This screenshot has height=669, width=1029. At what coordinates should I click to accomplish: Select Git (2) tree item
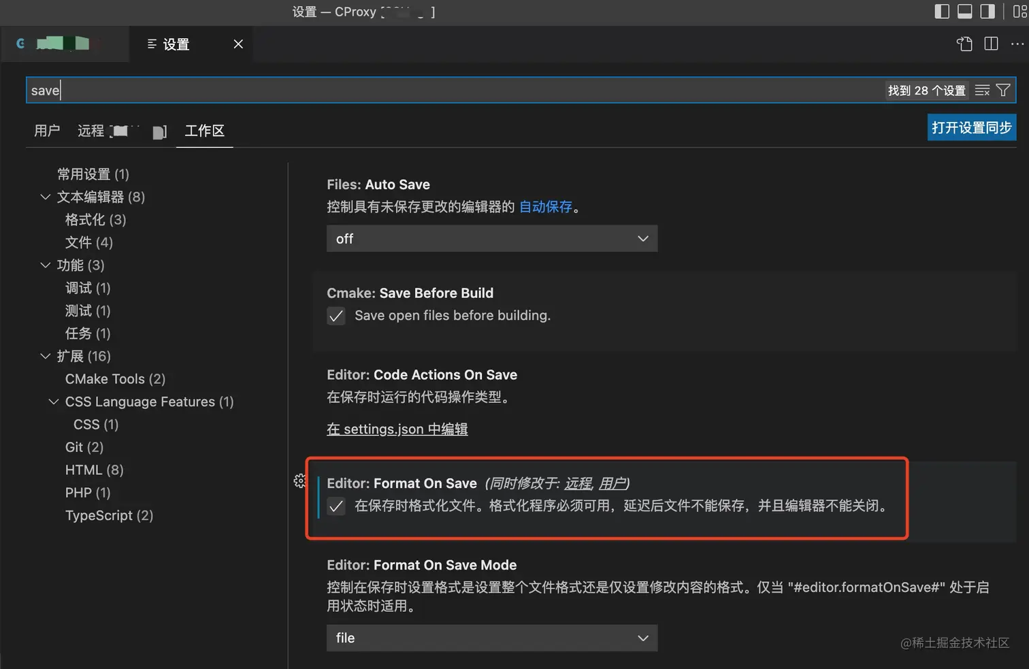pyautogui.click(x=84, y=447)
